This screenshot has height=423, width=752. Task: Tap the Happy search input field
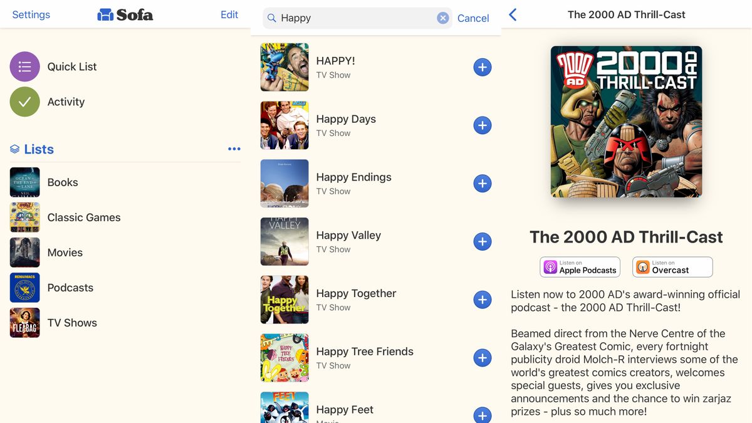351,18
